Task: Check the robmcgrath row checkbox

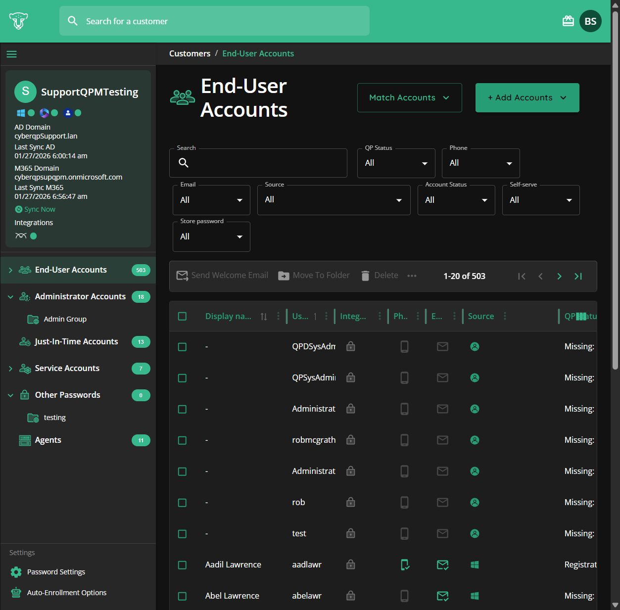Action: (x=182, y=440)
